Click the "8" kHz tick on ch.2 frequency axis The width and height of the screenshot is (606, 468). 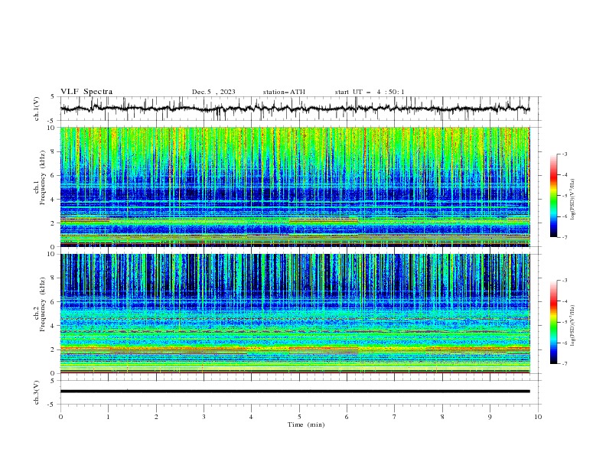pyautogui.click(x=53, y=278)
